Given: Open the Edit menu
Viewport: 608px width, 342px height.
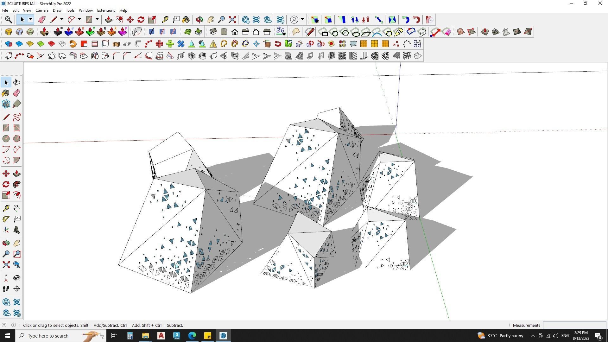Looking at the screenshot, I should (x=15, y=10).
